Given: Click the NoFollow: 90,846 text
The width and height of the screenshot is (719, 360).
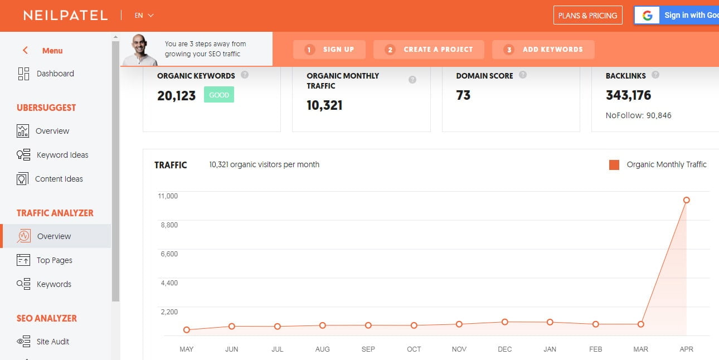Looking at the screenshot, I should click(x=639, y=116).
